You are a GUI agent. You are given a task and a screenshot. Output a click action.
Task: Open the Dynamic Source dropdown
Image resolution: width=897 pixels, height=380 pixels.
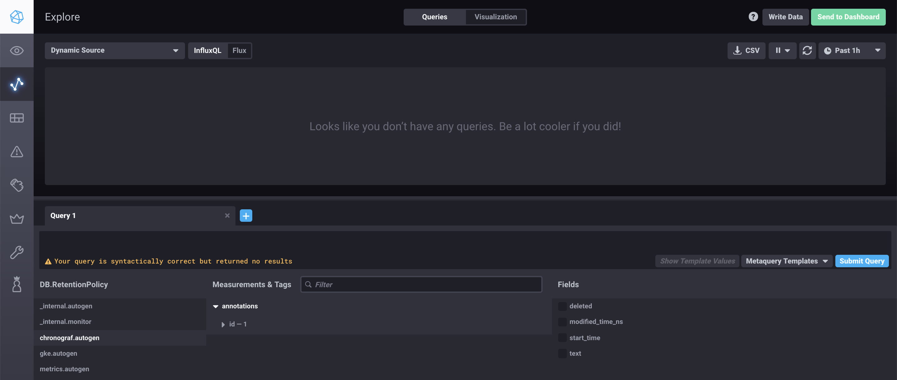115,50
